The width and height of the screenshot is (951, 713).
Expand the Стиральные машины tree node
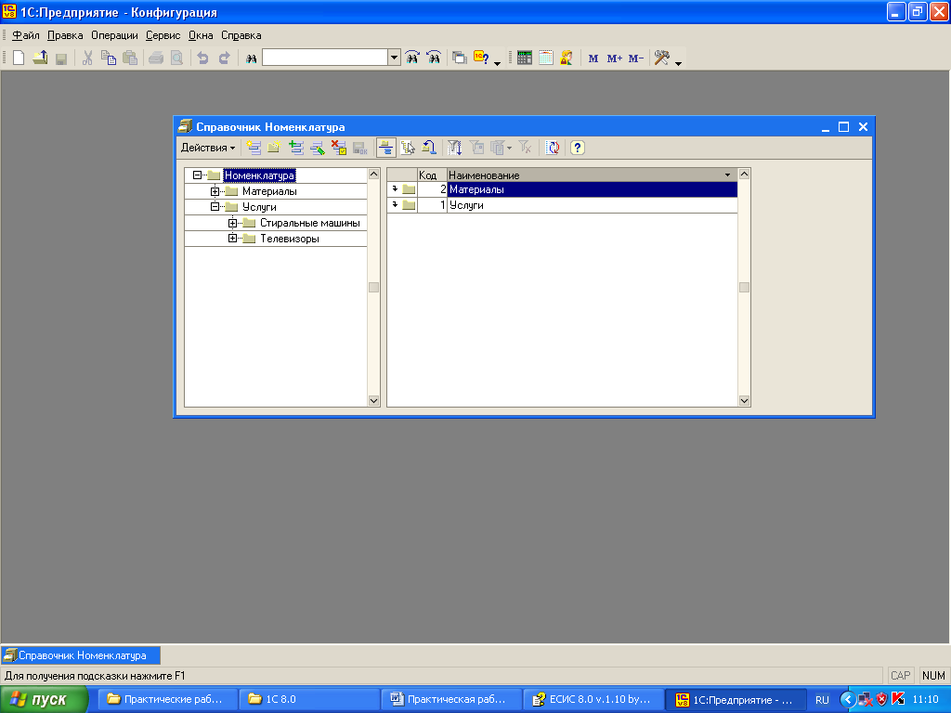[232, 223]
